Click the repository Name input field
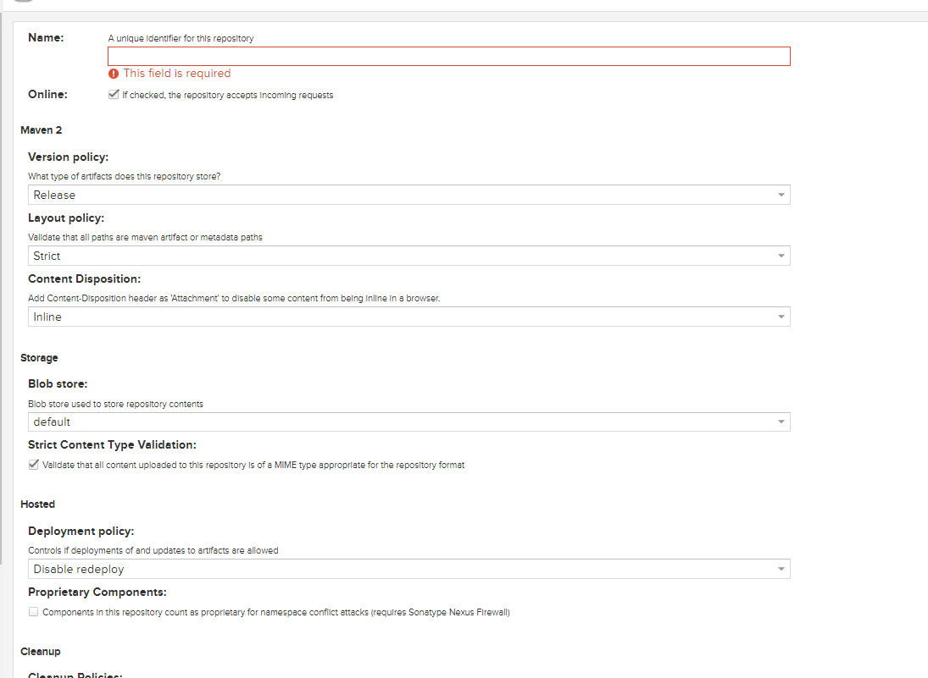This screenshot has height=678, width=928. pyautogui.click(x=448, y=56)
